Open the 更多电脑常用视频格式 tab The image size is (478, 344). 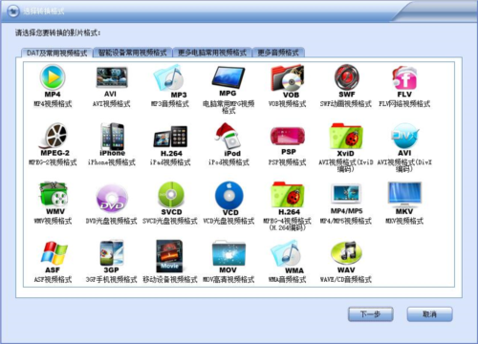point(212,53)
